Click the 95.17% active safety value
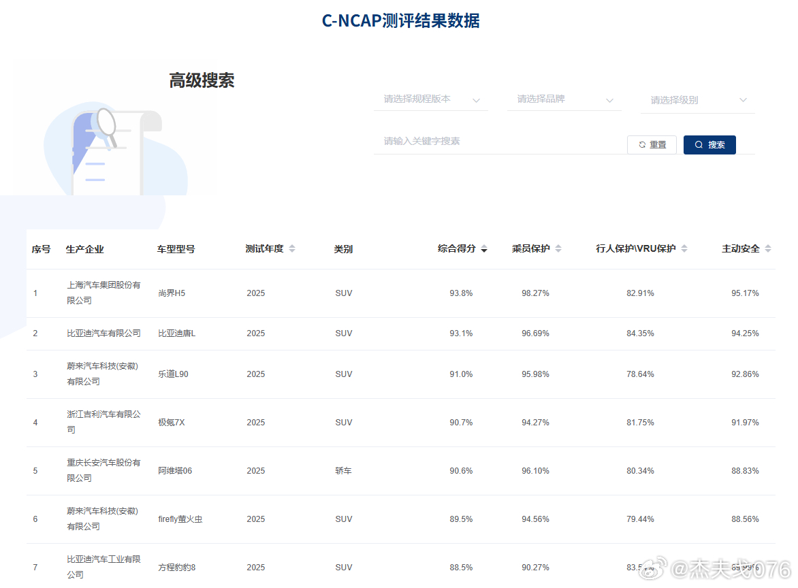 pyautogui.click(x=745, y=293)
